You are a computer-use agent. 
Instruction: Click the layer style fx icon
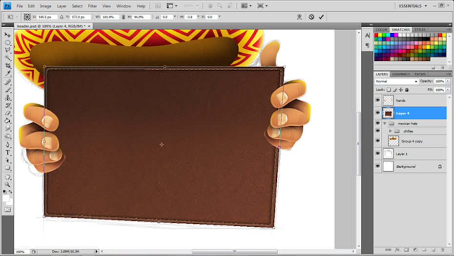(x=397, y=249)
